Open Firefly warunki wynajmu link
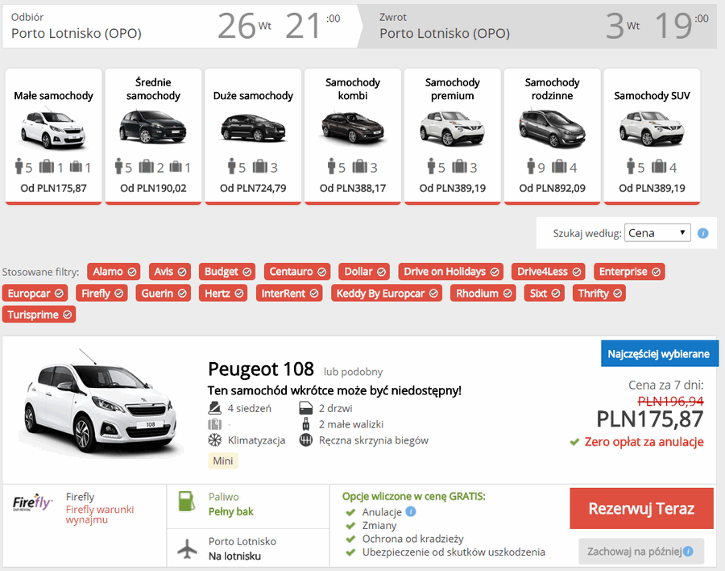Viewport: 725px width, 571px height. click(100, 515)
